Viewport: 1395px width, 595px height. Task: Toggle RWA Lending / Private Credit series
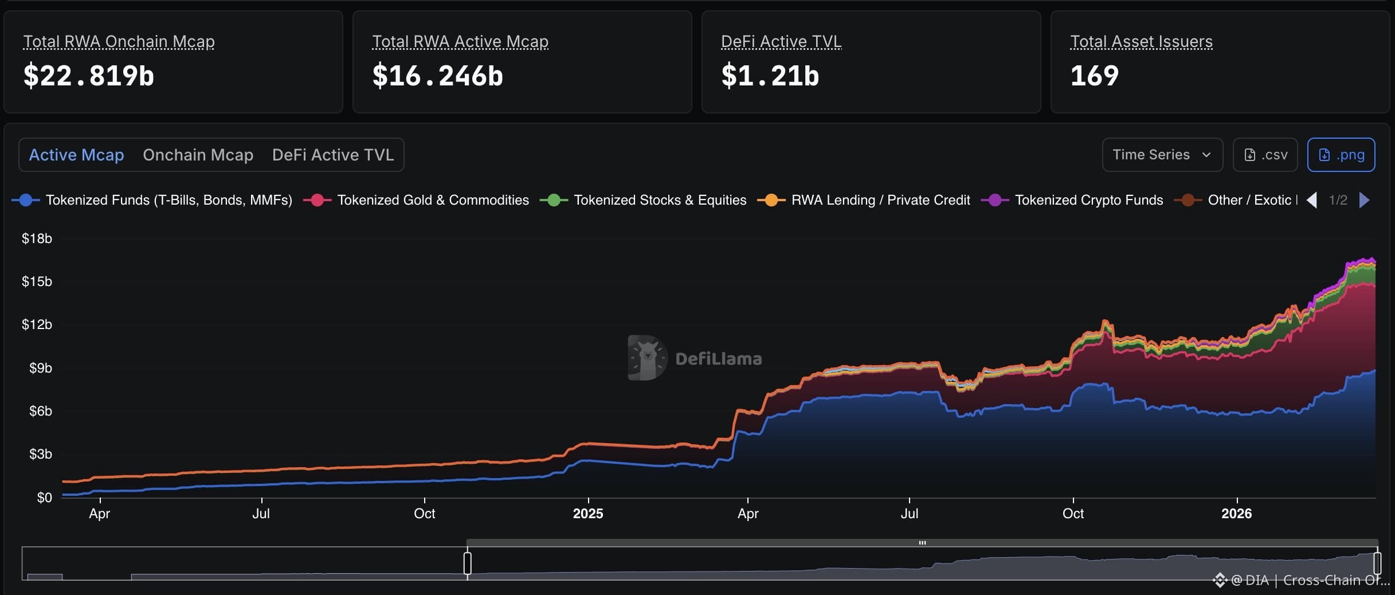tap(864, 200)
